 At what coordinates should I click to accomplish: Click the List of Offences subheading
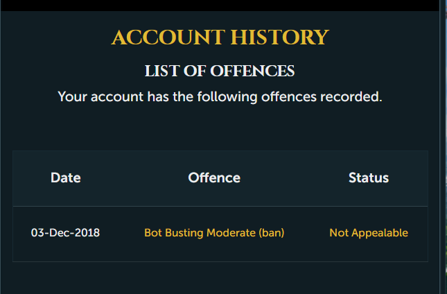(220, 71)
